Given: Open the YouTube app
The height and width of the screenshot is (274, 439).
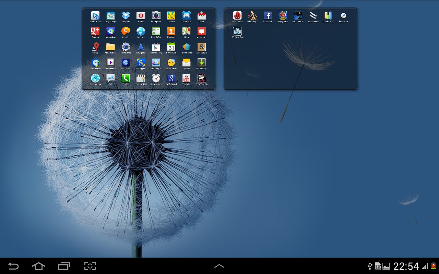Looking at the screenshot, I should [186, 79].
